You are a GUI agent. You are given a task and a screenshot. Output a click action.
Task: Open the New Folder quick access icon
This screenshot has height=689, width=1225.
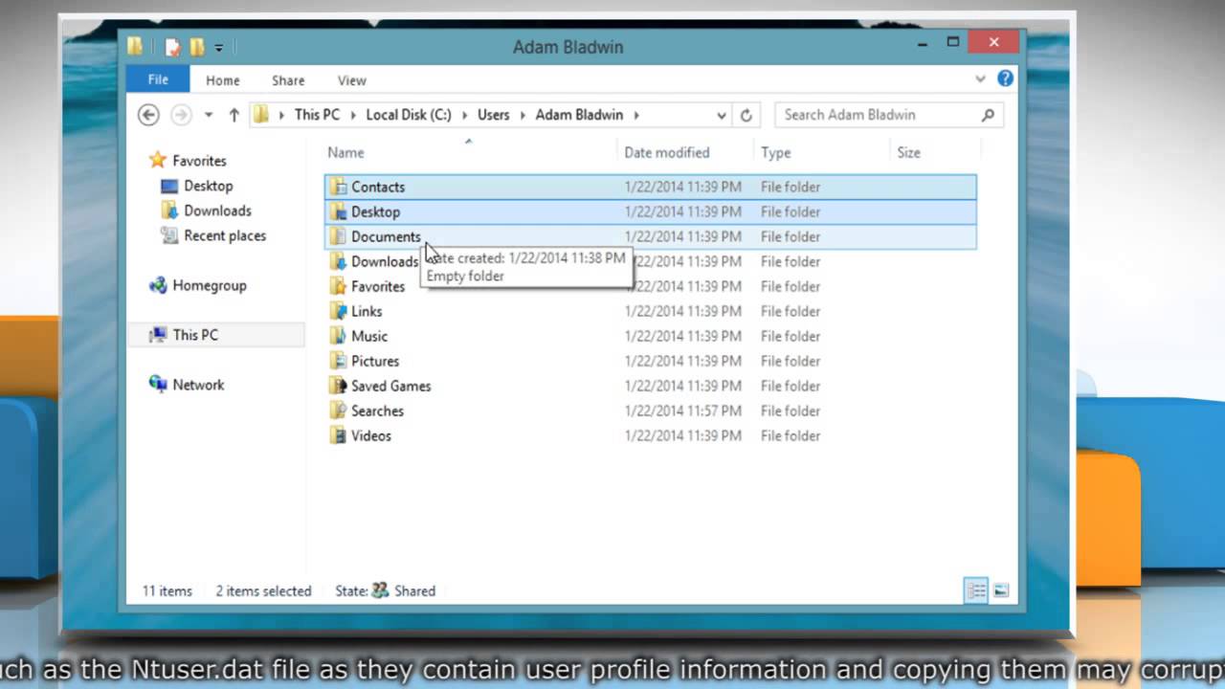pyautogui.click(x=196, y=47)
